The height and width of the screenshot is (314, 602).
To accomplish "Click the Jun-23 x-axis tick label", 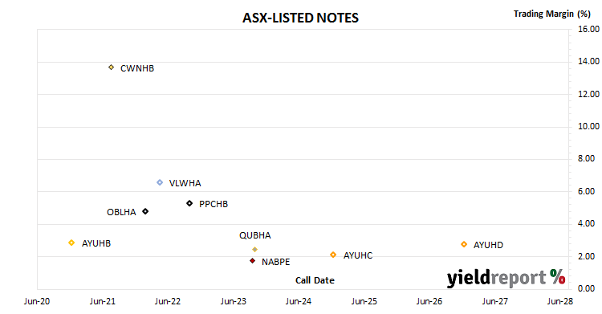I will pyautogui.click(x=233, y=301).
